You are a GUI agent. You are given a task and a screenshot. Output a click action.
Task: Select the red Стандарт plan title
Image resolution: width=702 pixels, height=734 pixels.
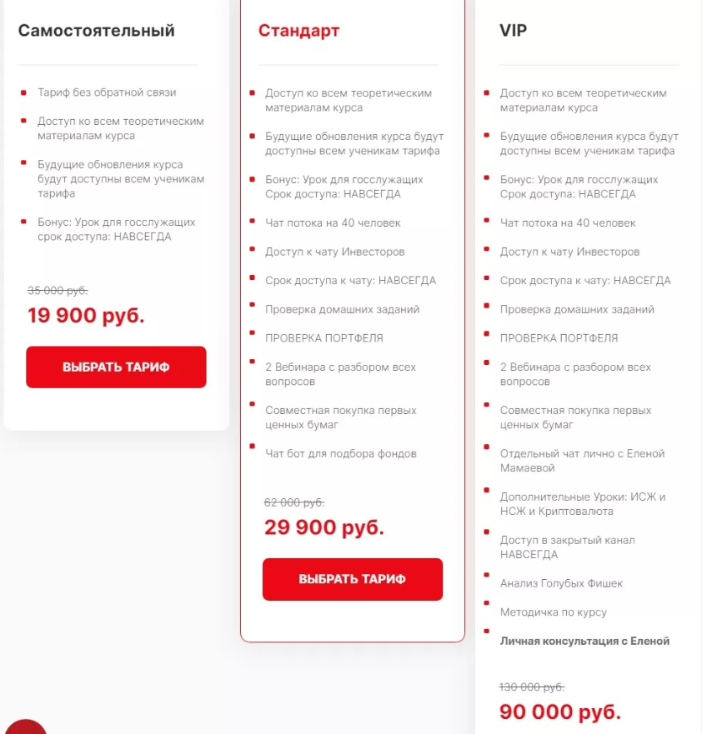[x=298, y=31]
